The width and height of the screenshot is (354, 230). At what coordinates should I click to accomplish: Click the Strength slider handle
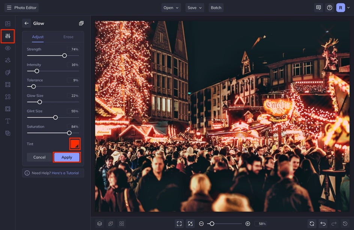pos(64,55)
